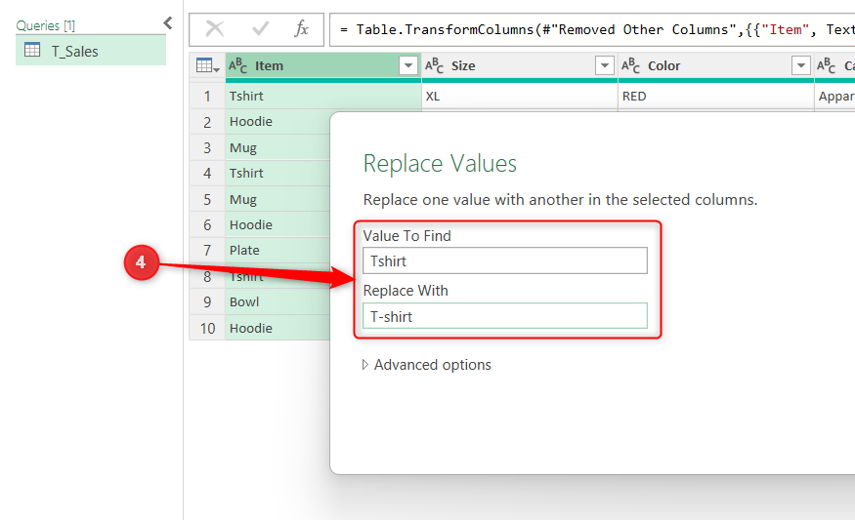The width and height of the screenshot is (855, 520).
Task: Select the Bowl cell in row 9
Action: click(278, 302)
